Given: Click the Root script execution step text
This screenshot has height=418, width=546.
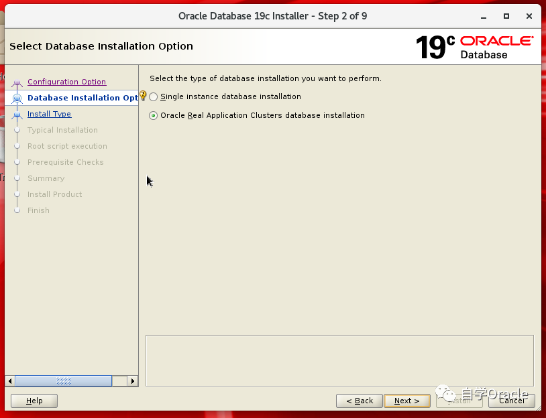Looking at the screenshot, I should pyautogui.click(x=67, y=146).
